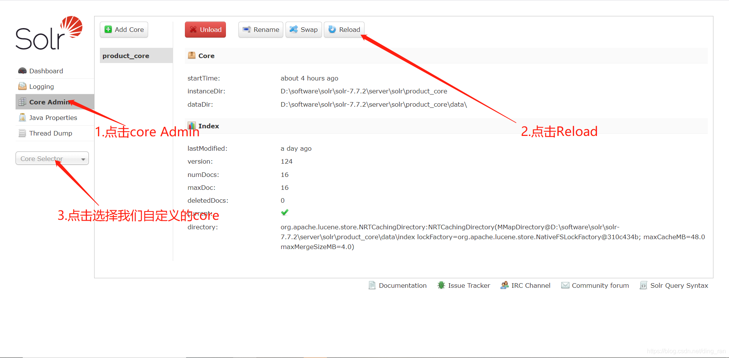
Task: Click the version label
Action: [x=200, y=161]
